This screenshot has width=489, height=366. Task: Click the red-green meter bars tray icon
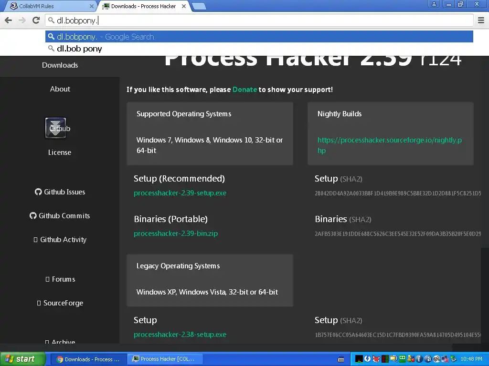click(x=385, y=359)
